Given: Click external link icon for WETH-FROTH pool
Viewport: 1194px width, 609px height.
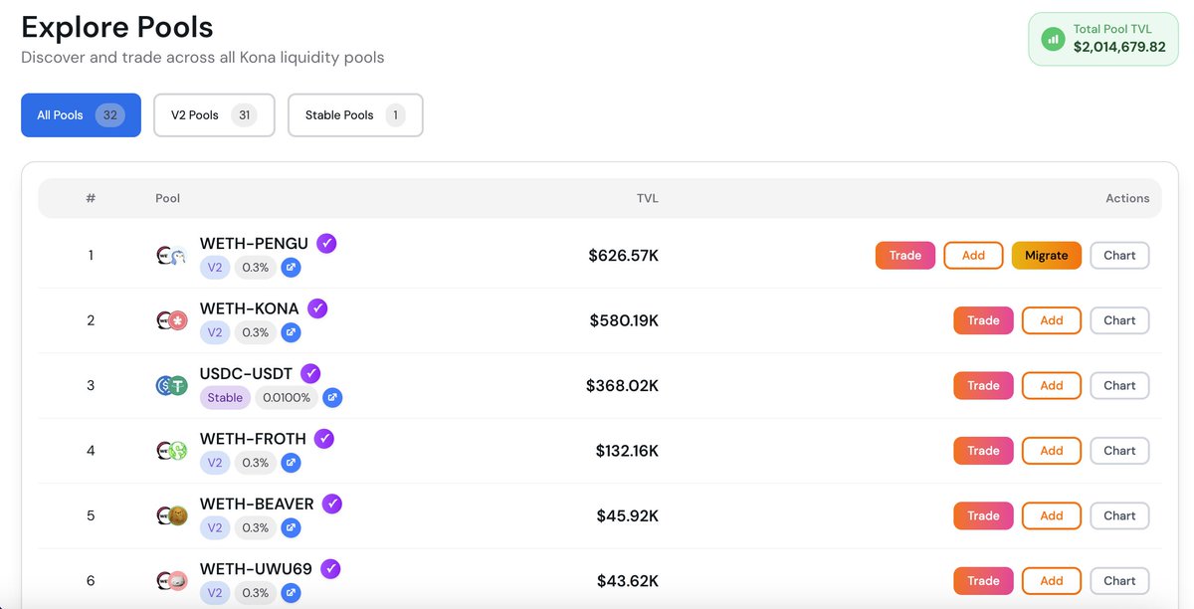Looking at the screenshot, I should click(x=291, y=463).
